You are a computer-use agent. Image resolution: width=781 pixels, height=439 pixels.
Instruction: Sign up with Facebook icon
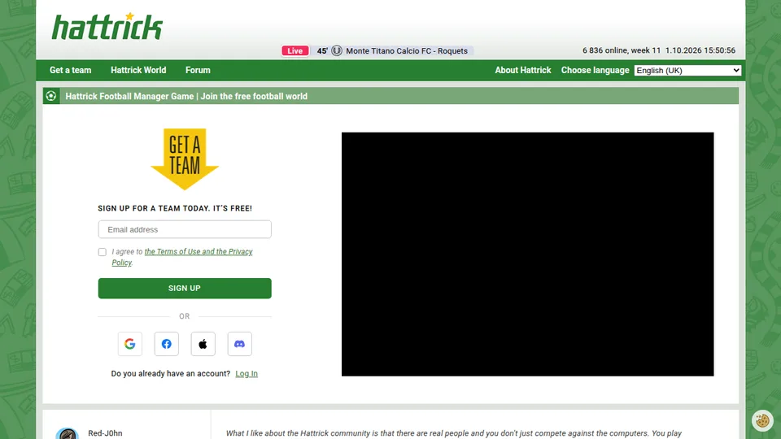[x=166, y=344]
